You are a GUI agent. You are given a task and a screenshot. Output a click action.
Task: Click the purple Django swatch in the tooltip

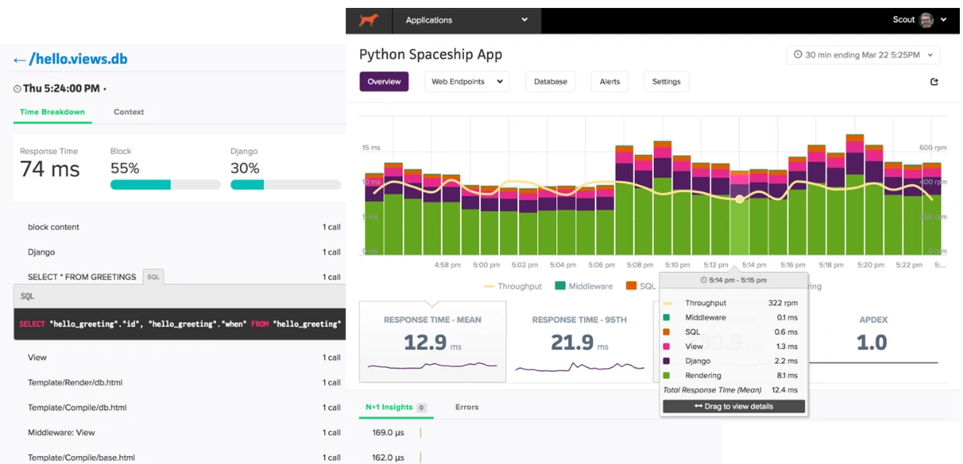pos(667,361)
